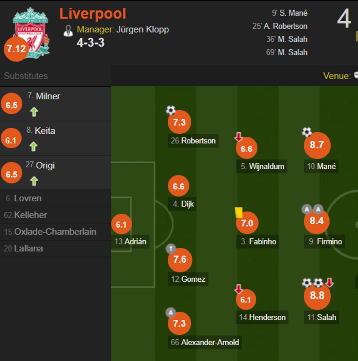Click the green arrow under Origi

point(34,181)
